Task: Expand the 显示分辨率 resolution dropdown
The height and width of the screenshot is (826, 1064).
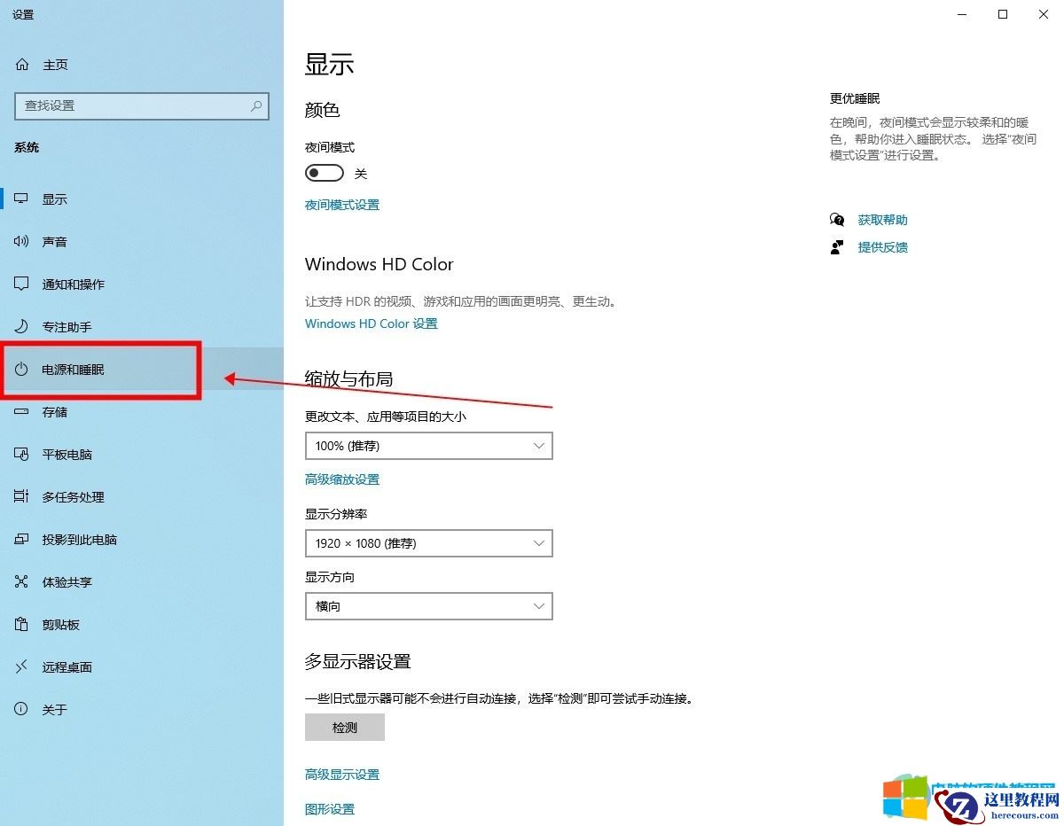Action: pos(428,543)
